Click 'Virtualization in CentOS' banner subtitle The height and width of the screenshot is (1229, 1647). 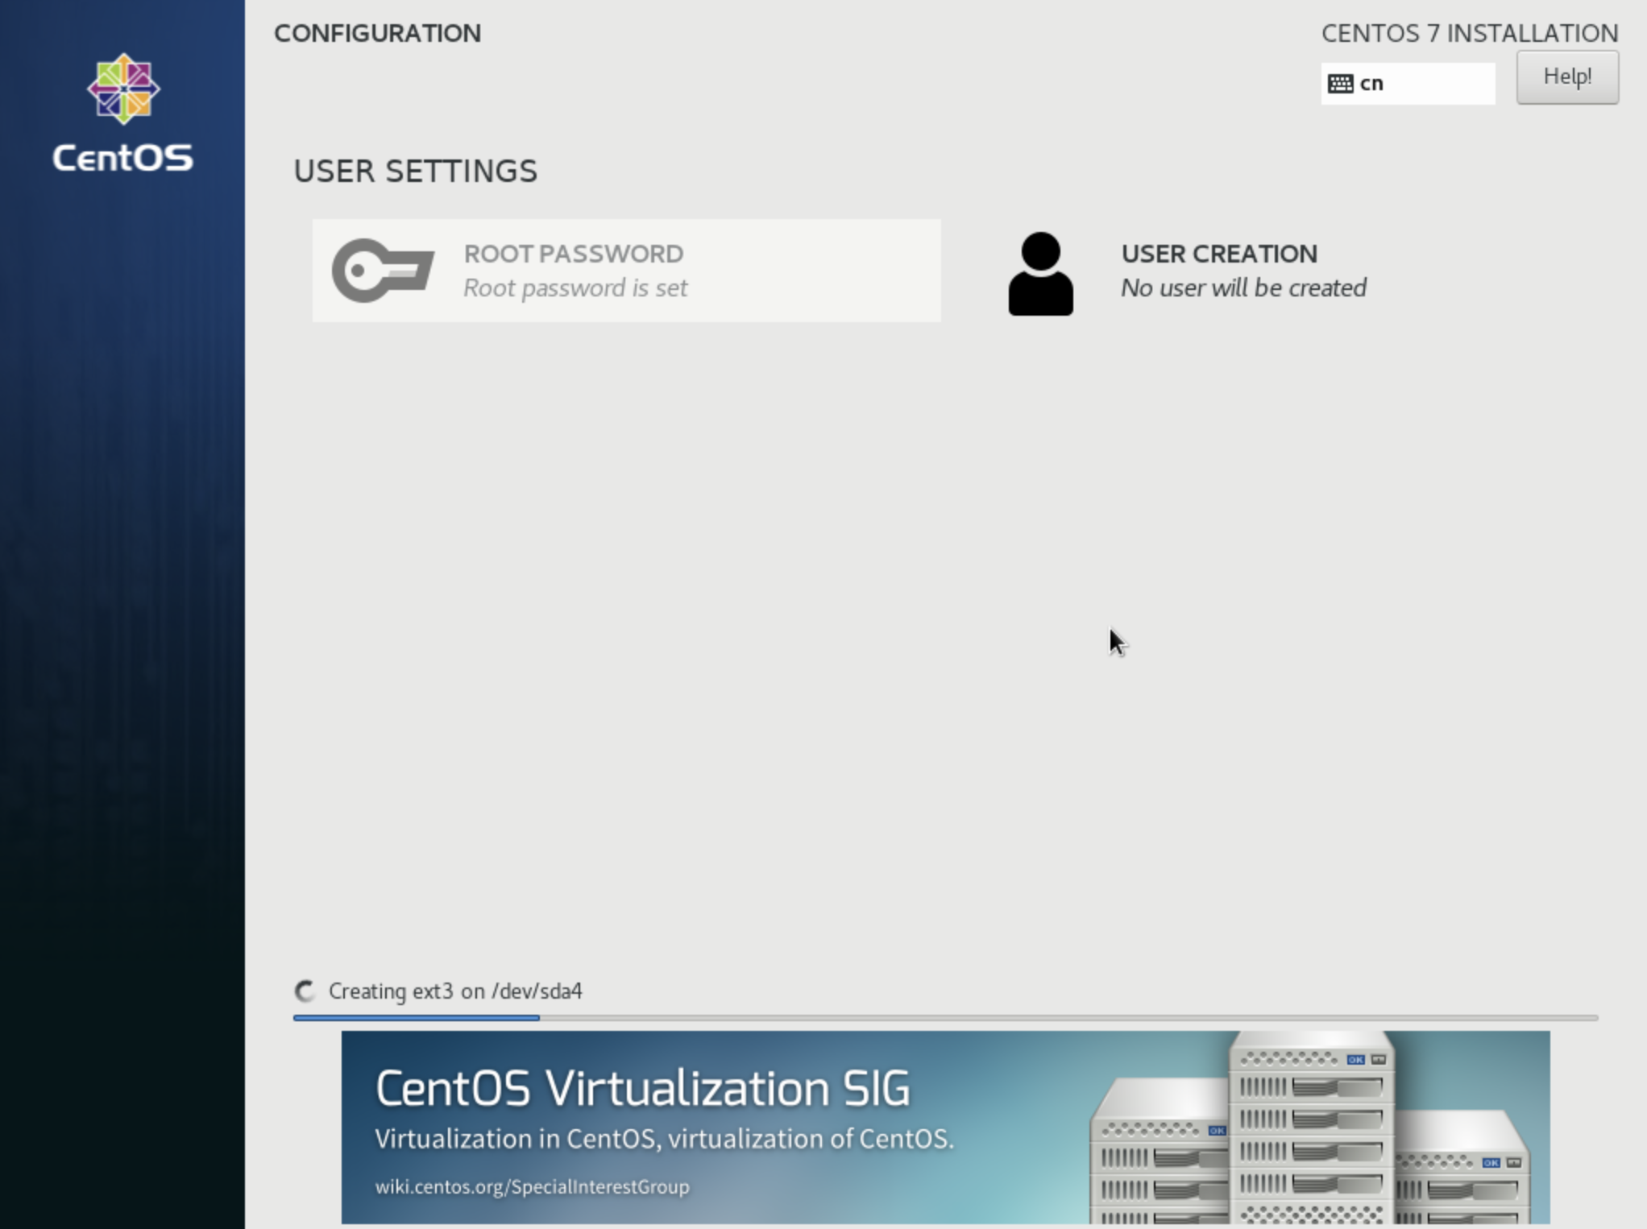click(x=664, y=1139)
